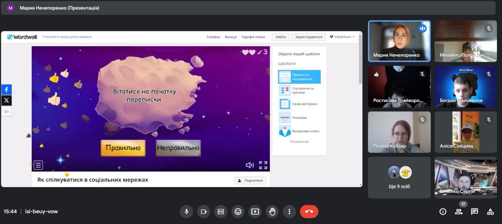
Task: Toggle closed captions
Action: [x=221, y=212]
